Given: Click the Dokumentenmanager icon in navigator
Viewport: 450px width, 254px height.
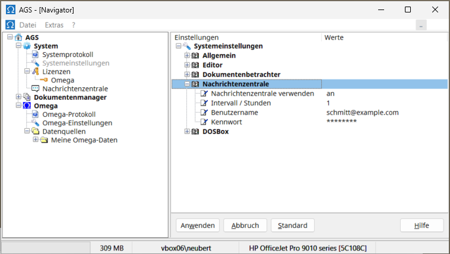Looking at the screenshot, I should [27, 97].
